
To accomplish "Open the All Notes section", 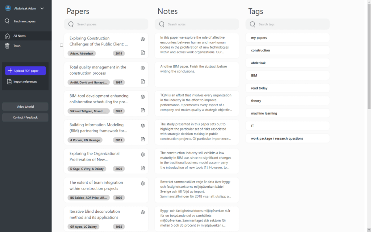I will (26, 36).
